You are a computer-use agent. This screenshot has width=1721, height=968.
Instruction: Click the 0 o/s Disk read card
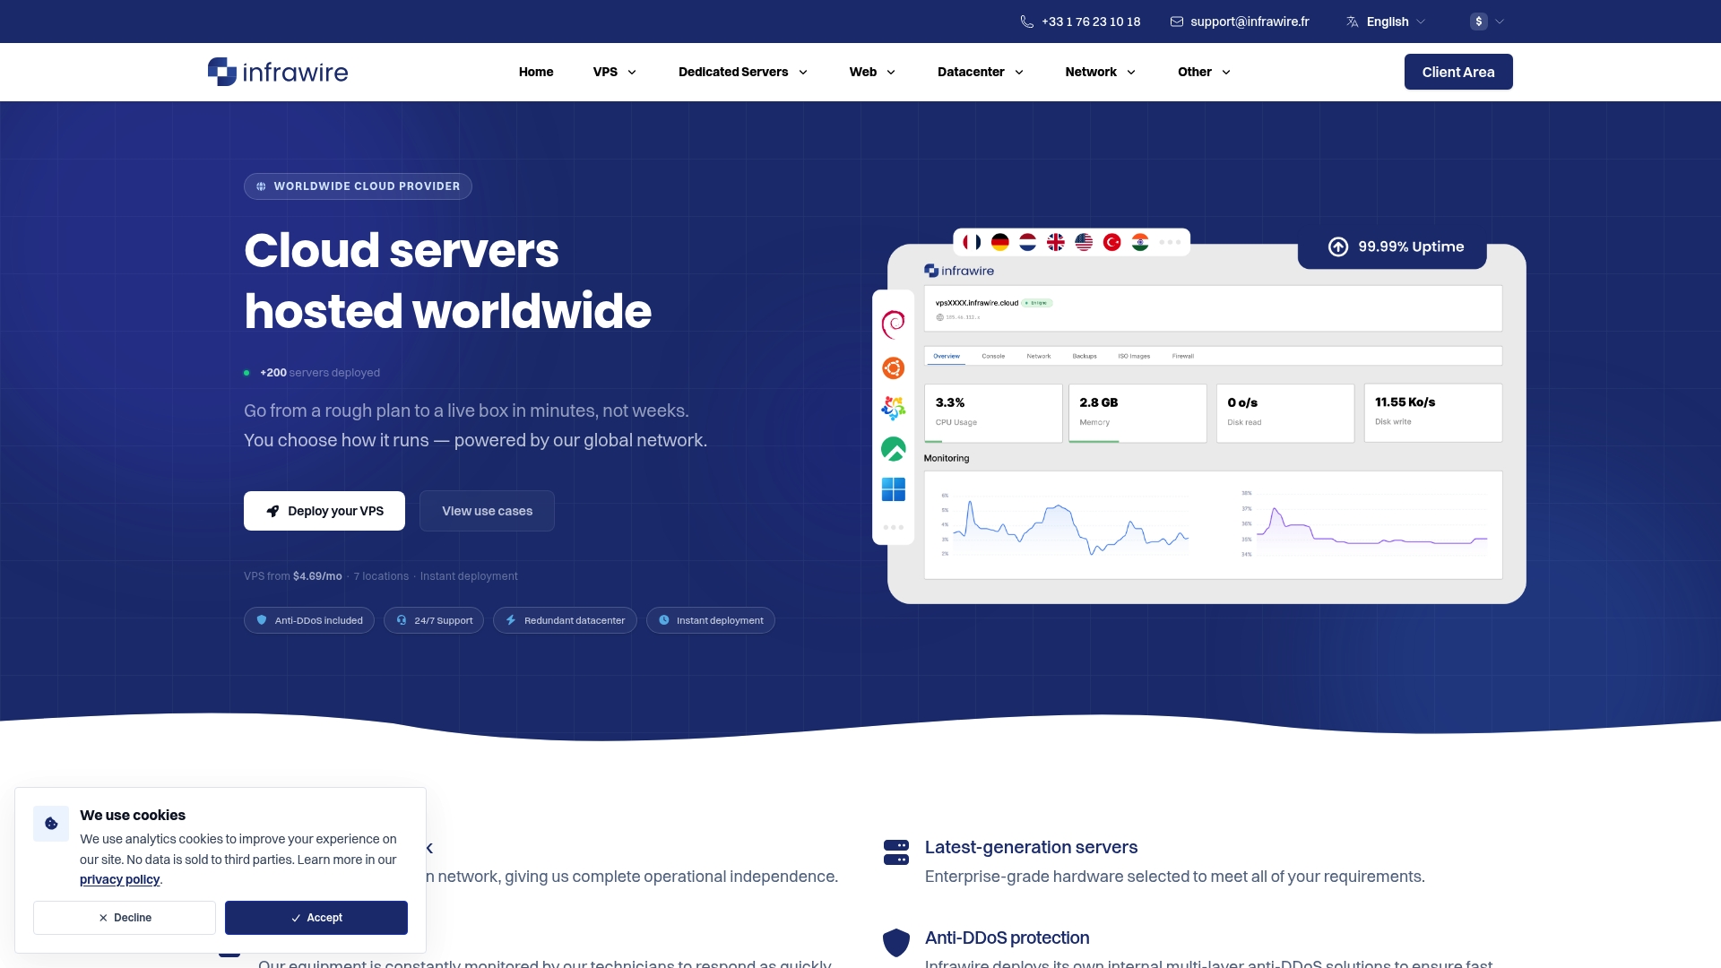(1285, 413)
